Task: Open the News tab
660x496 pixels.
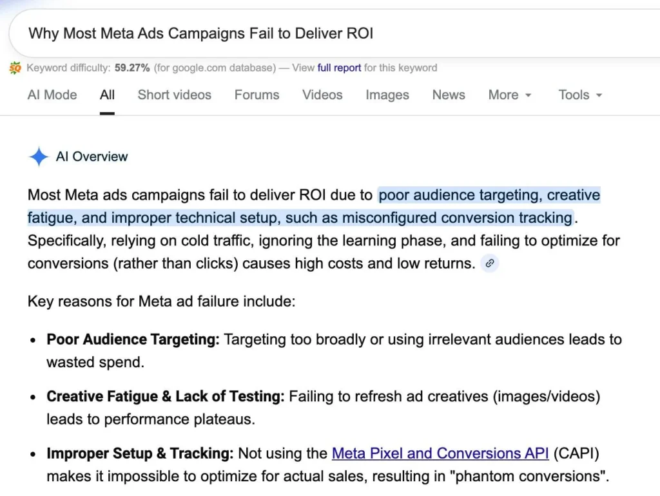Action: (x=449, y=95)
